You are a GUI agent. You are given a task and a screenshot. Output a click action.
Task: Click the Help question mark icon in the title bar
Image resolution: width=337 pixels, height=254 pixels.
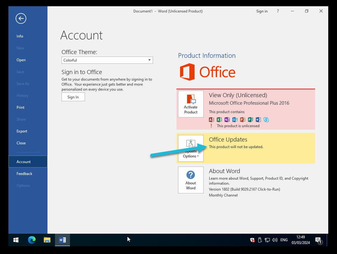coord(278,11)
